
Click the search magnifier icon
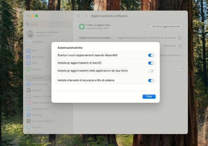pos(28,25)
